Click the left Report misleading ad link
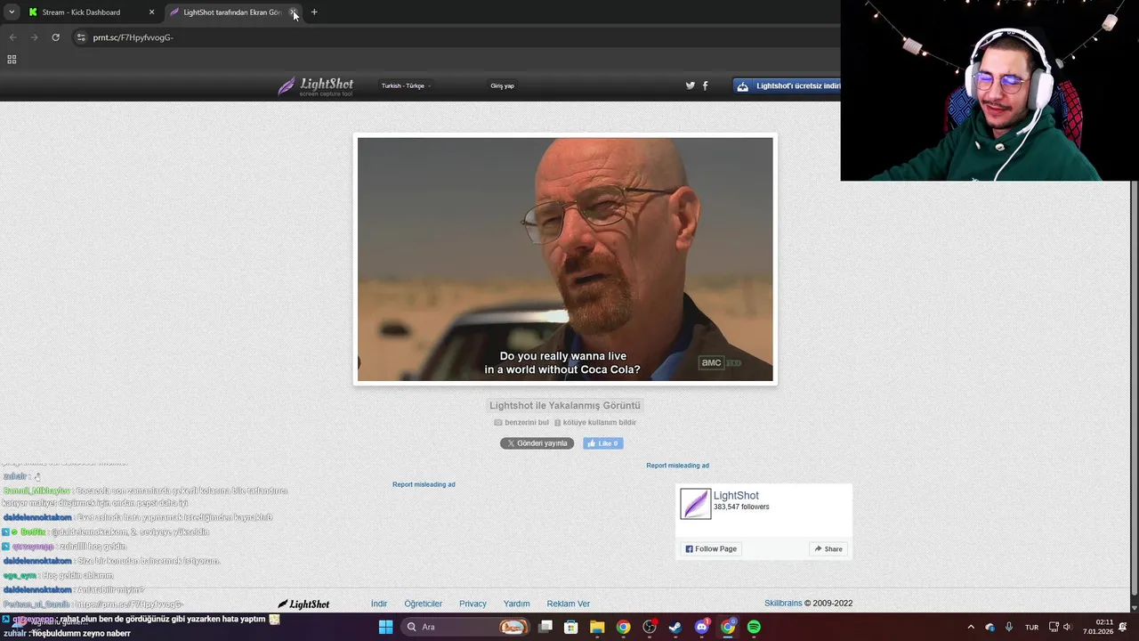The image size is (1139, 641). (x=424, y=484)
